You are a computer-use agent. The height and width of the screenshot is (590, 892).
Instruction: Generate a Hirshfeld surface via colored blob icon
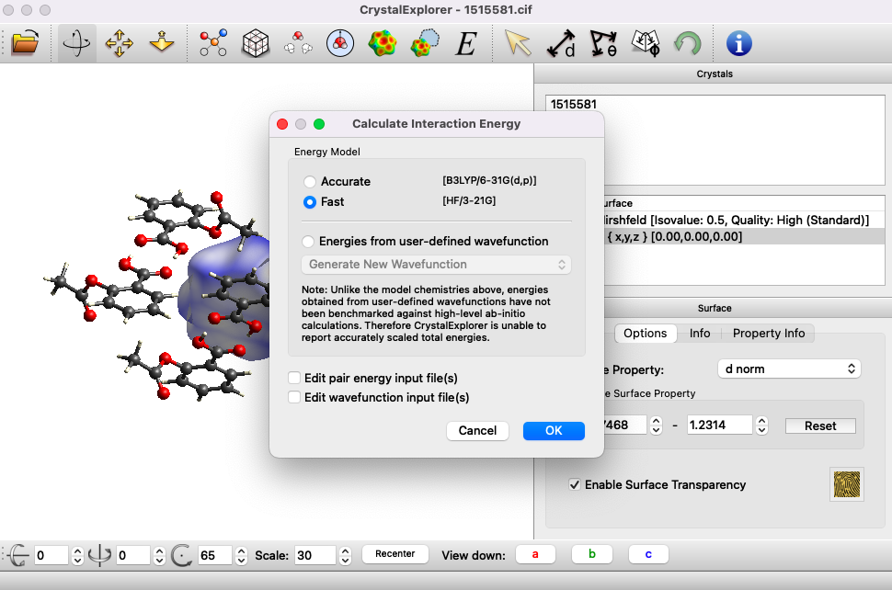click(x=383, y=43)
